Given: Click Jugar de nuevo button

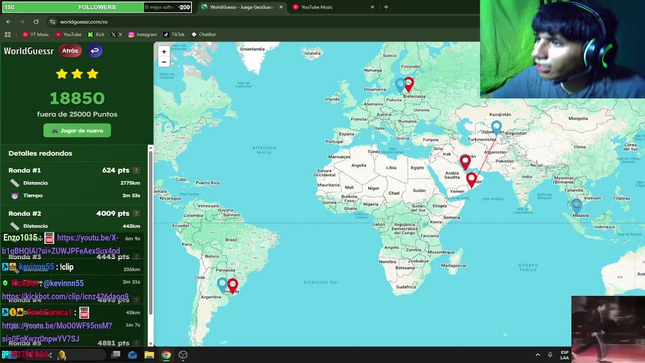Looking at the screenshot, I should point(77,131).
